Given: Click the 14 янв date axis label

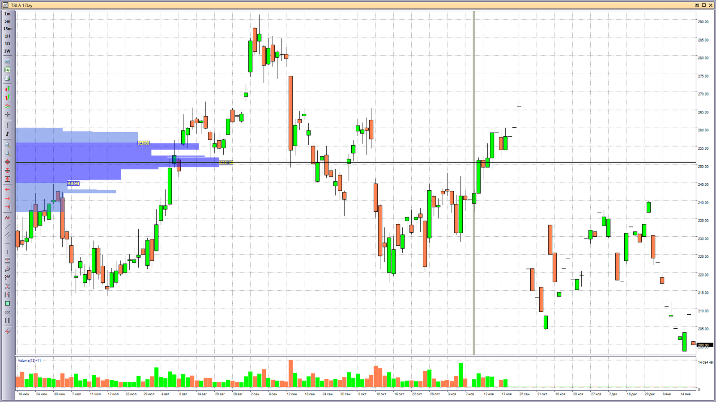Looking at the screenshot, I should click(x=686, y=394).
